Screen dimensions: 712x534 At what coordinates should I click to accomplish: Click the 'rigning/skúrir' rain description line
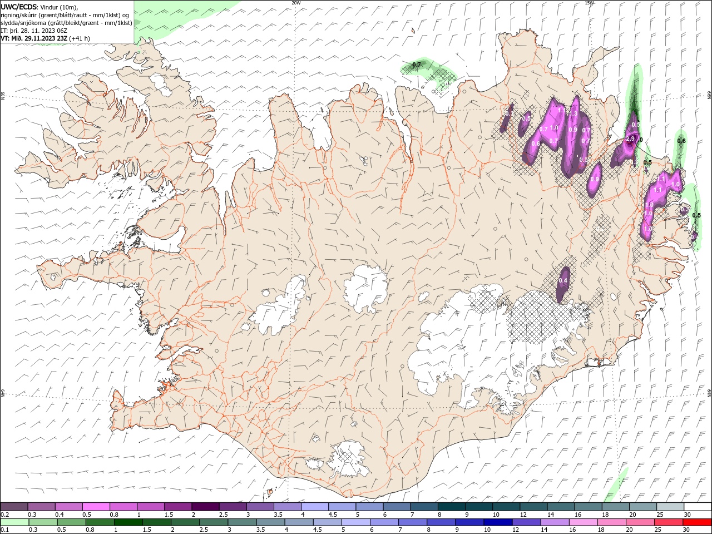pyautogui.click(x=66, y=14)
